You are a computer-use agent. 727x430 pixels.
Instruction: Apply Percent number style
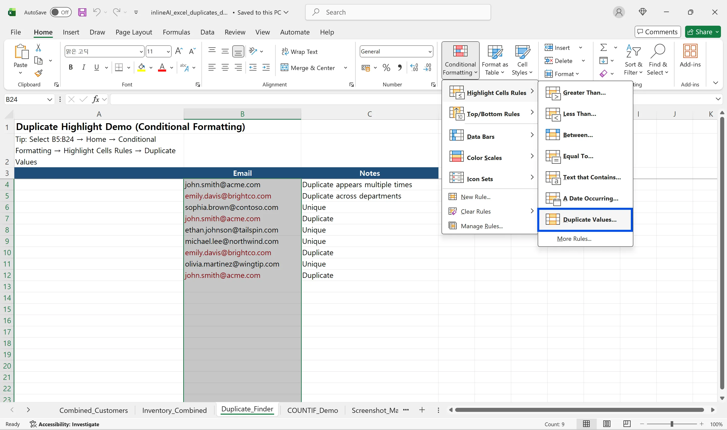(386, 68)
